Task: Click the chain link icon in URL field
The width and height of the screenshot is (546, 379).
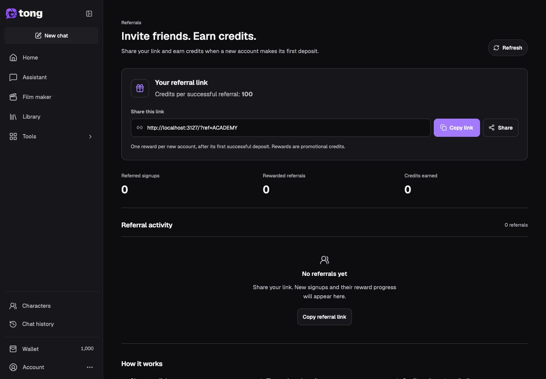Action: click(x=140, y=128)
